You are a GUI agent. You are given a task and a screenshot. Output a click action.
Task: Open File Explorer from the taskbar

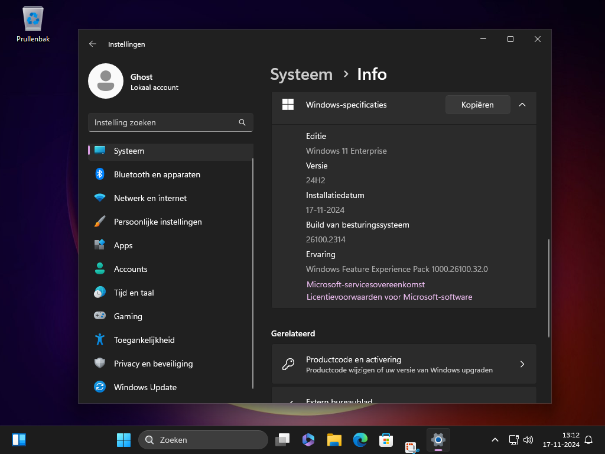tap(334, 440)
